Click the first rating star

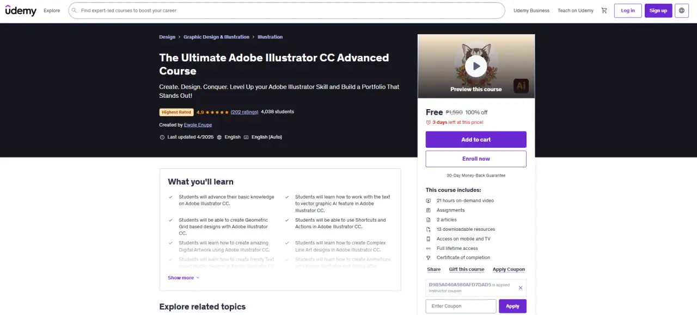[208, 112]
